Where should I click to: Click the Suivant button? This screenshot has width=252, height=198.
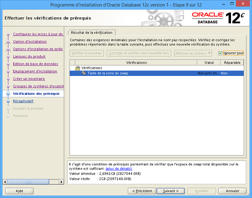click(171, 191)
